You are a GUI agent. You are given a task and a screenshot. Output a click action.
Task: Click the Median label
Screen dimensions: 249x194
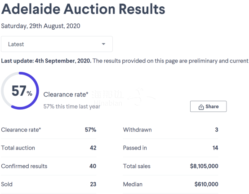pos(133,184)
